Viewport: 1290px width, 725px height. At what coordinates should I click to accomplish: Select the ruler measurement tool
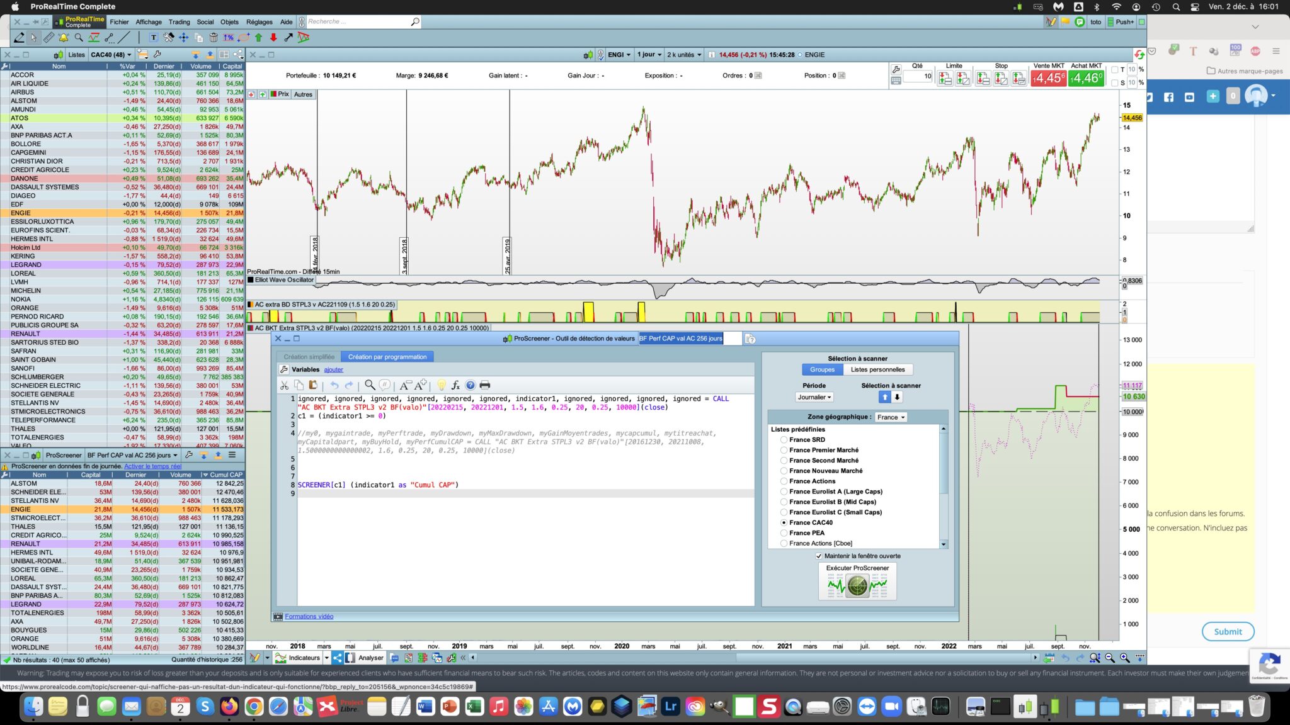[49, 38]
